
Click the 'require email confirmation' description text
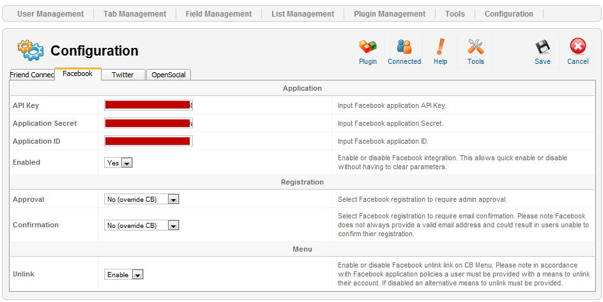(x=463, y=225)
